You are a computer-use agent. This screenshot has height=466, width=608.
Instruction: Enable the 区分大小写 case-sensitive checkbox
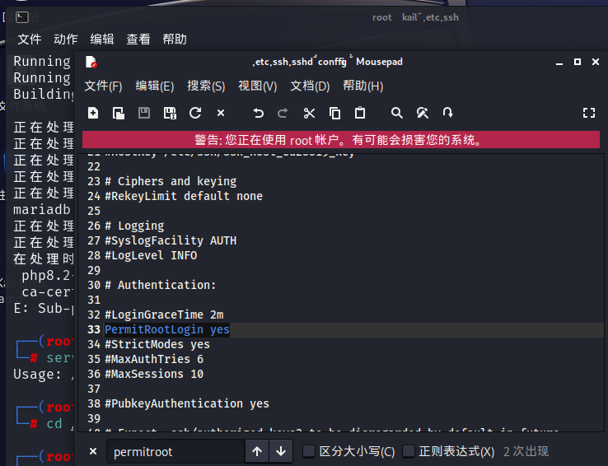309,451
